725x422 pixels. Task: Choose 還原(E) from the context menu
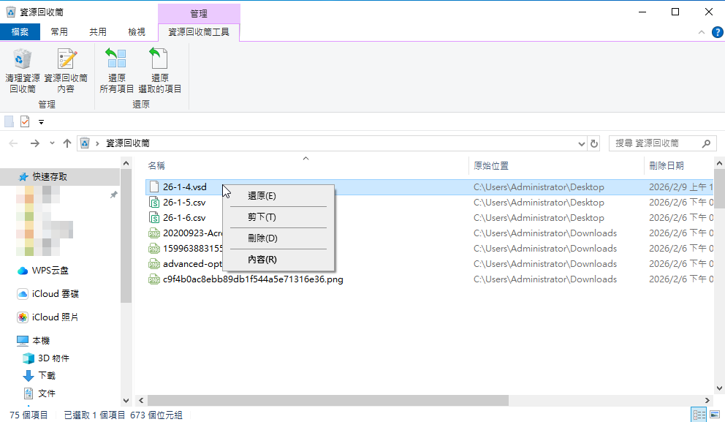click(262, 196)
